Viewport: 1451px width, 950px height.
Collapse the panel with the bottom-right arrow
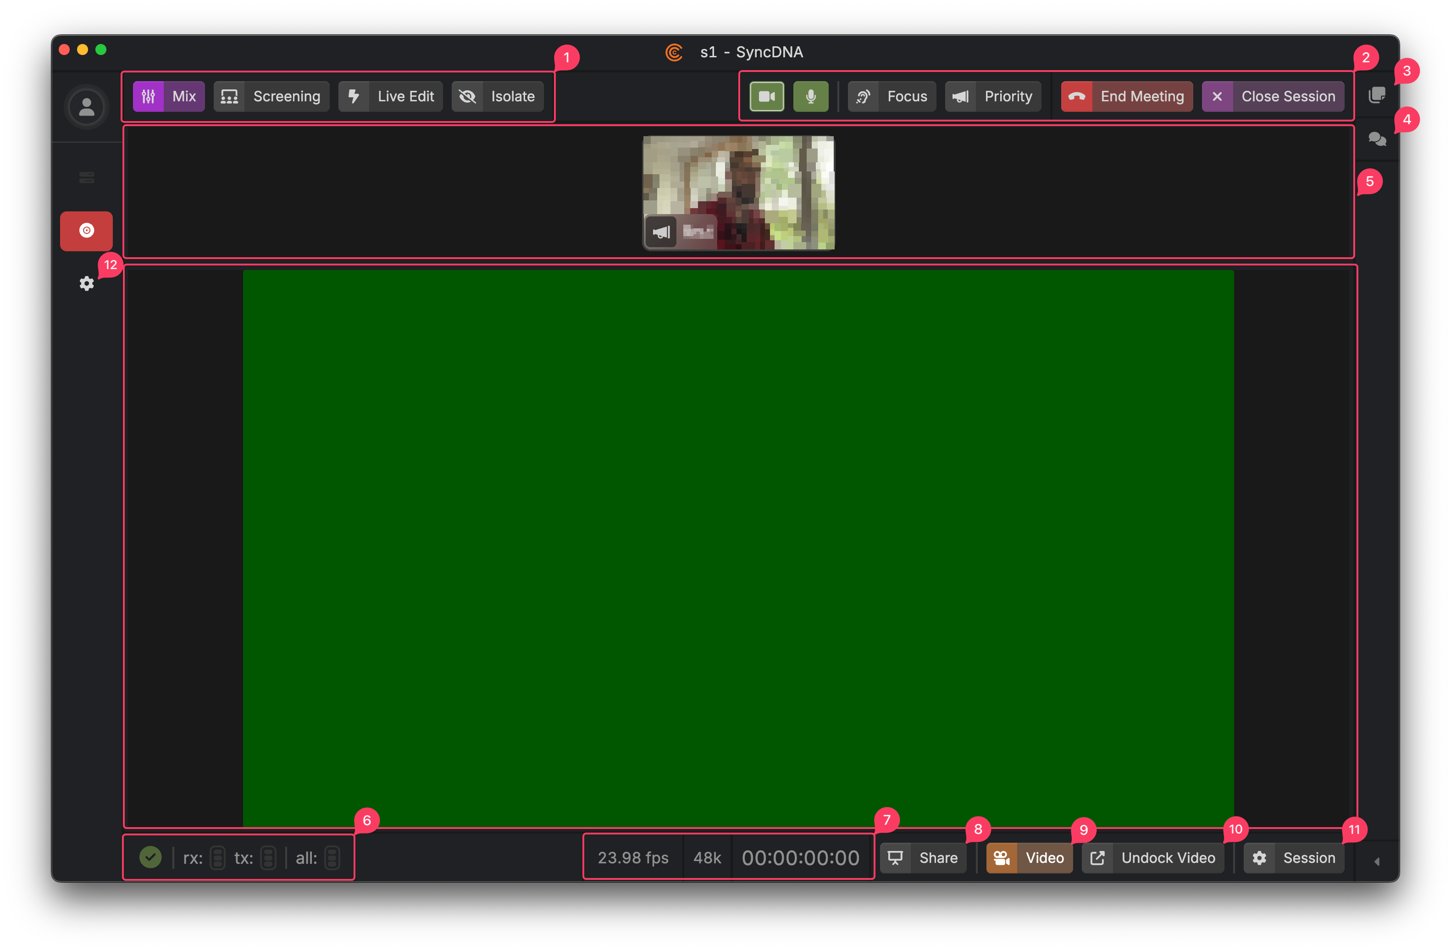click(x=1377, y=861)
